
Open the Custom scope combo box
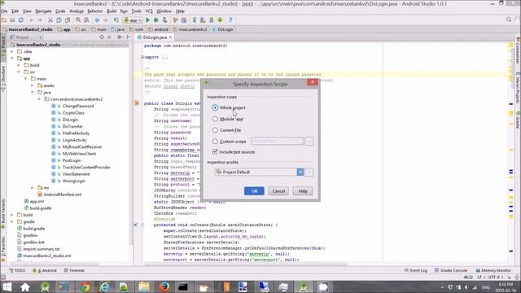(x=277, y=141)
